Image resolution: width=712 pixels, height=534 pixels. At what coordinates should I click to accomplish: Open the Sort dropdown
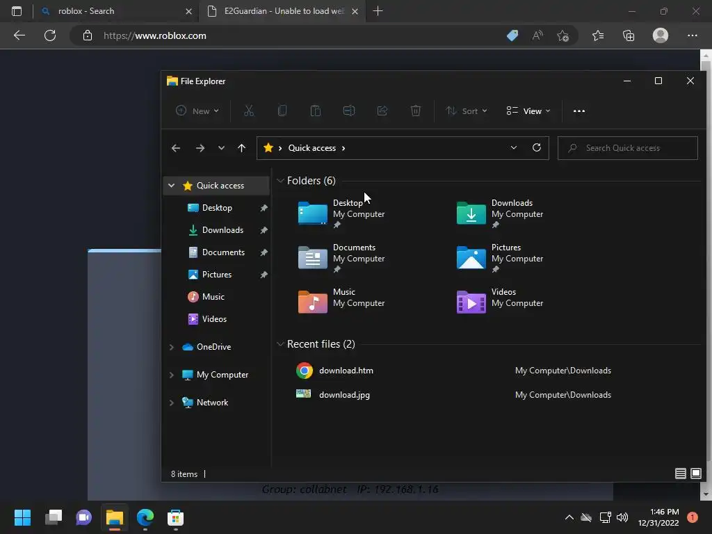point(467,111)
